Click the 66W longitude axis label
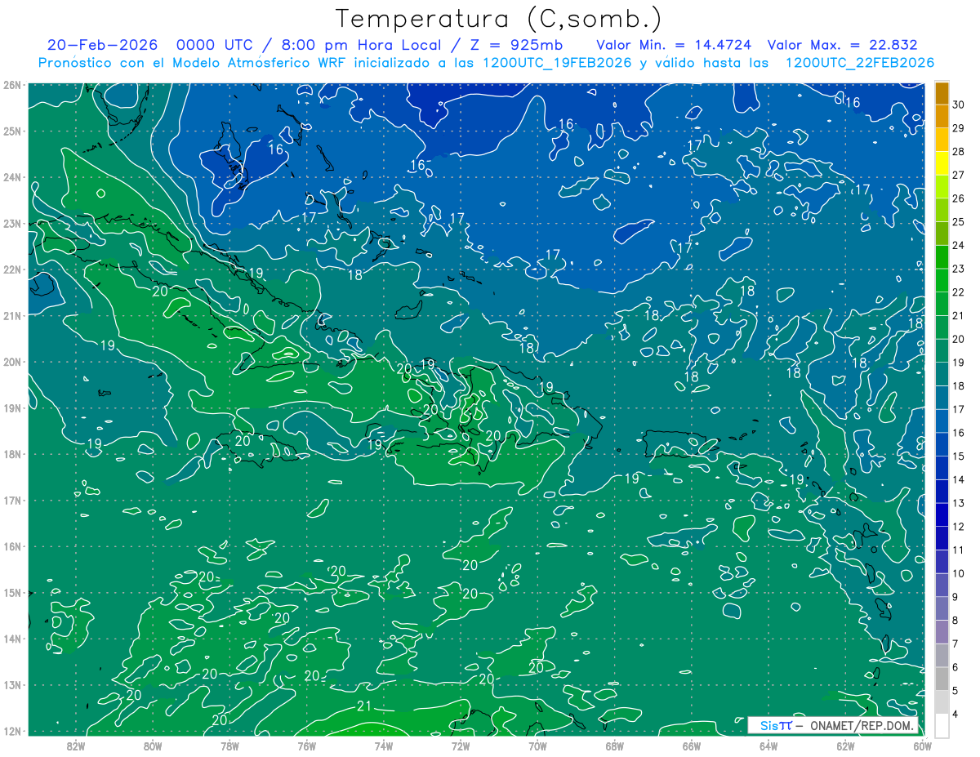 [x=692, y=745]
